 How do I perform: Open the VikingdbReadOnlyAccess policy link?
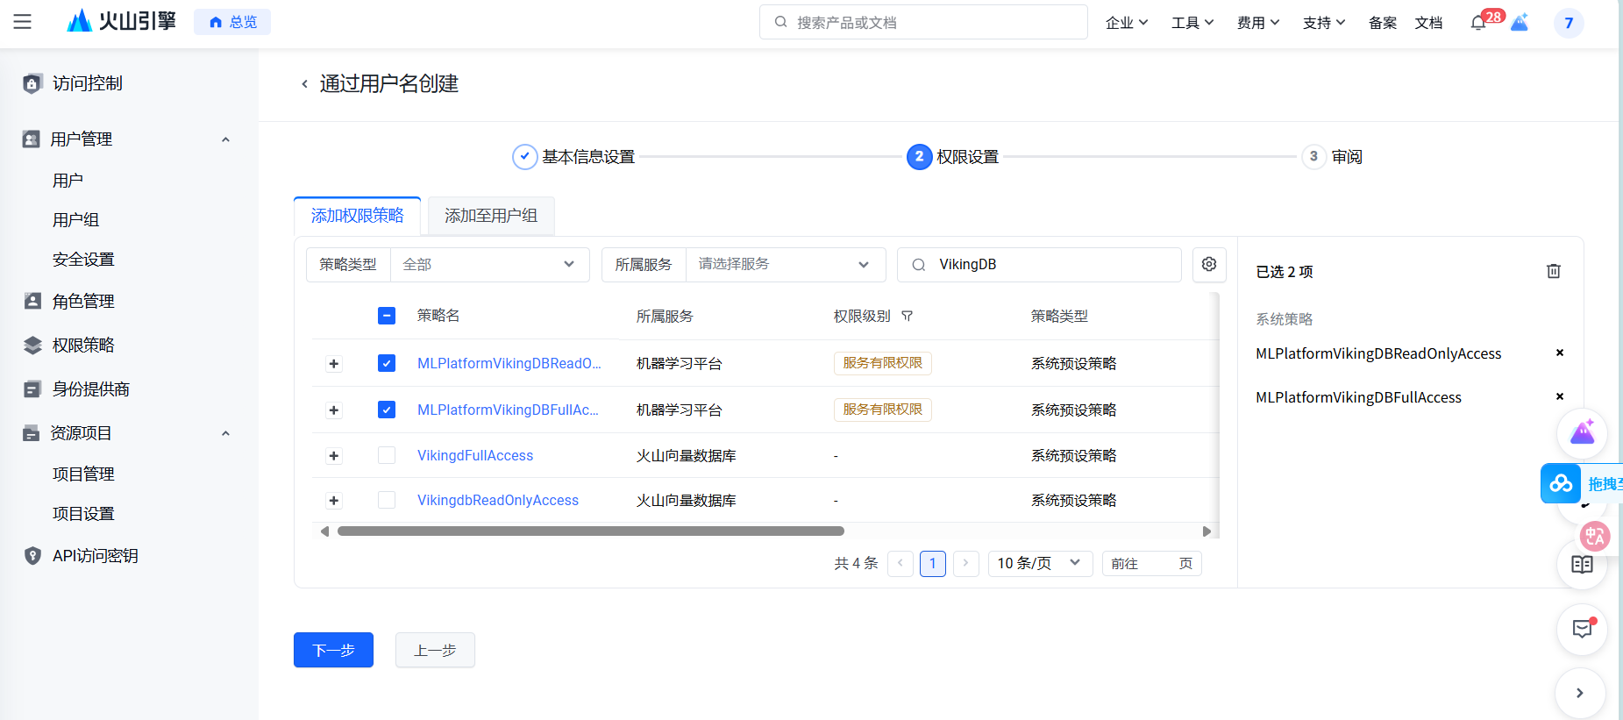(498, 500)
